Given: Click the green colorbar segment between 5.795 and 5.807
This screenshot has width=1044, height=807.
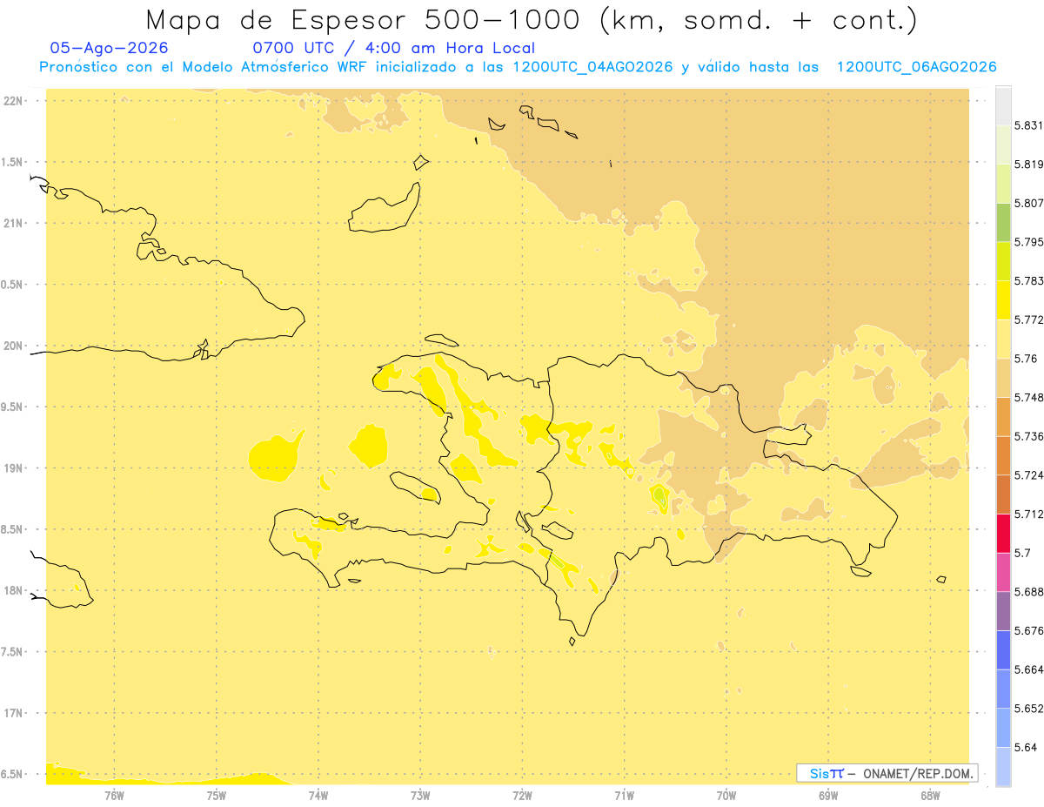Looking at the screenshot, I should (1003, 223).
